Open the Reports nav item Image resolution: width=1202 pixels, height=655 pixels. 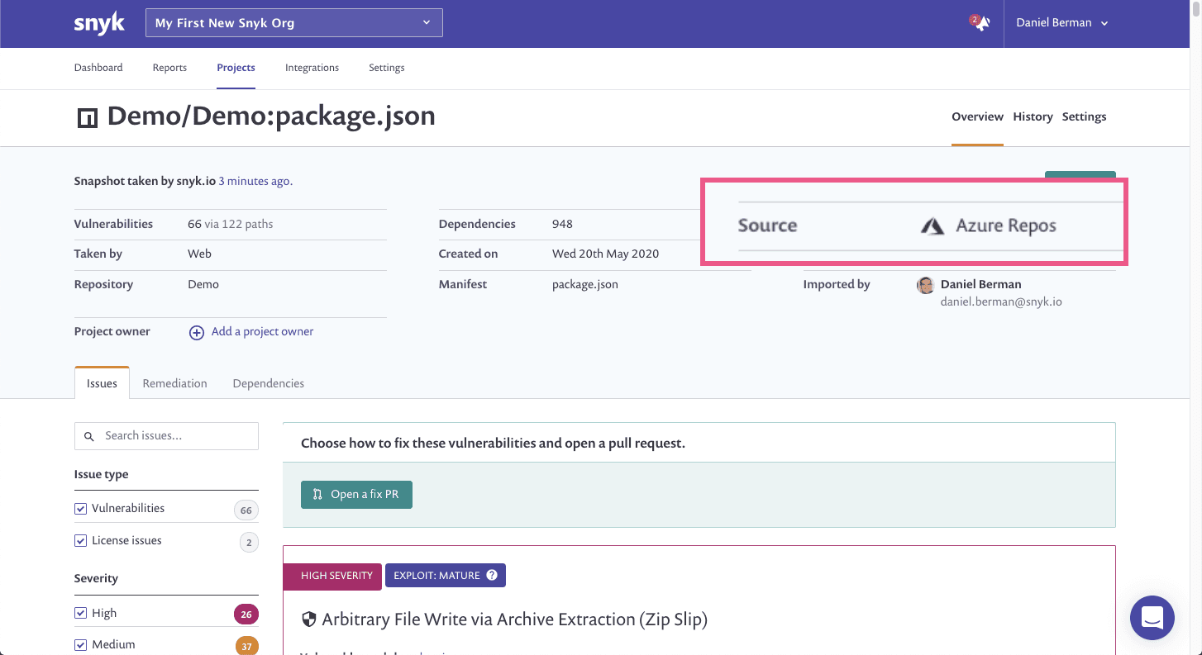tap(169, 68)
